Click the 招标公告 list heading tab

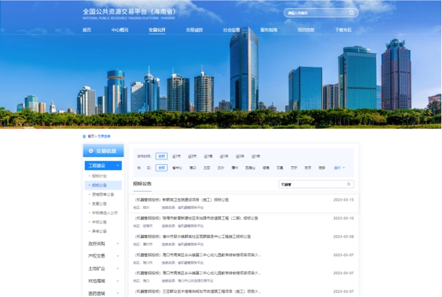click(x=142, y=184)
